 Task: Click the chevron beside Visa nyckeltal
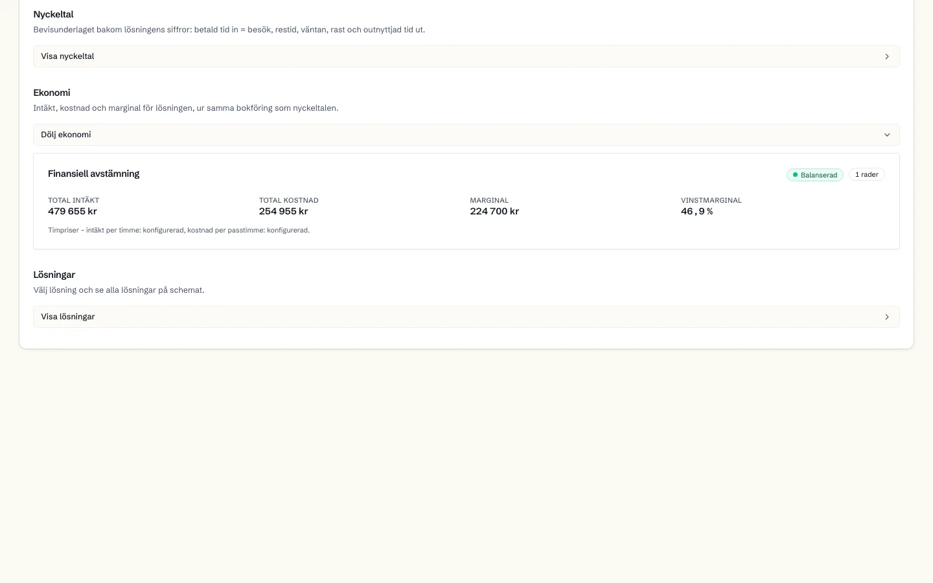point(887,56)
